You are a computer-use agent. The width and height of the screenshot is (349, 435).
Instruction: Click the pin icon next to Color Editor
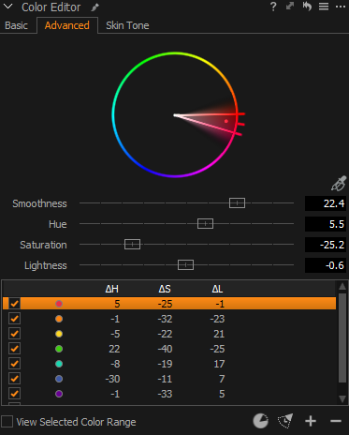95,7
